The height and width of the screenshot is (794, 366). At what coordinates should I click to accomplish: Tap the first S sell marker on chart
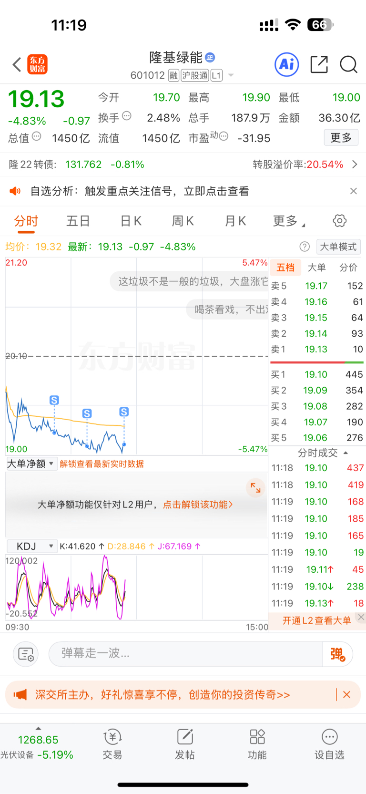click(x=54, y=400)
